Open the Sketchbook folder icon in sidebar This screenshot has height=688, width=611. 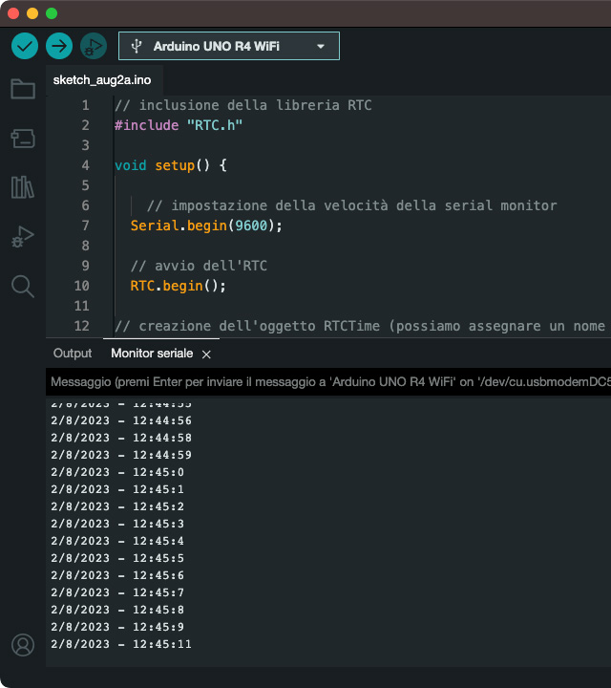(x=23, y=90)
